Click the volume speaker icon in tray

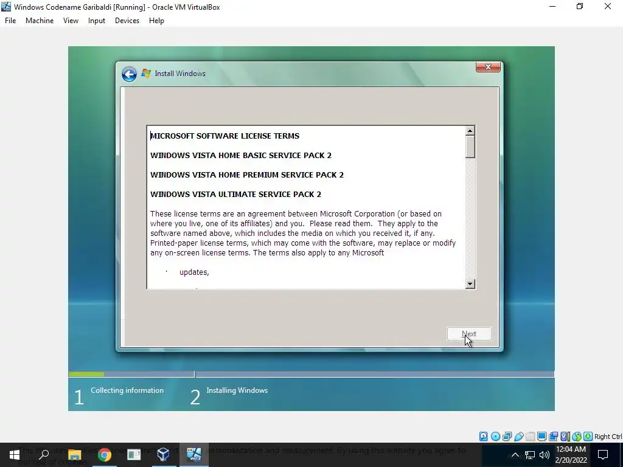point(545,455)
